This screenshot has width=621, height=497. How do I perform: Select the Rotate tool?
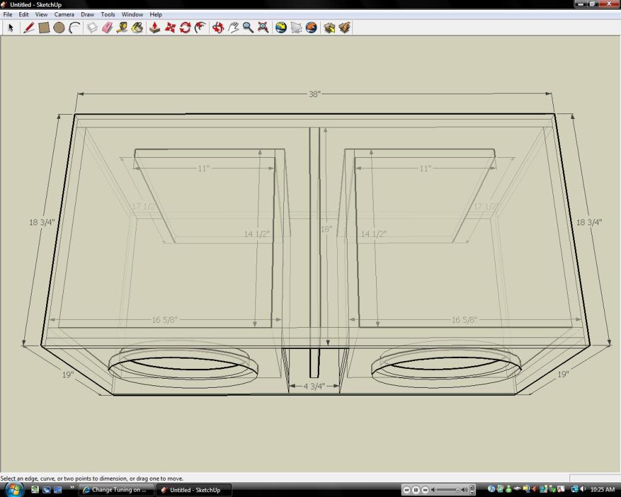click(186, 28)
